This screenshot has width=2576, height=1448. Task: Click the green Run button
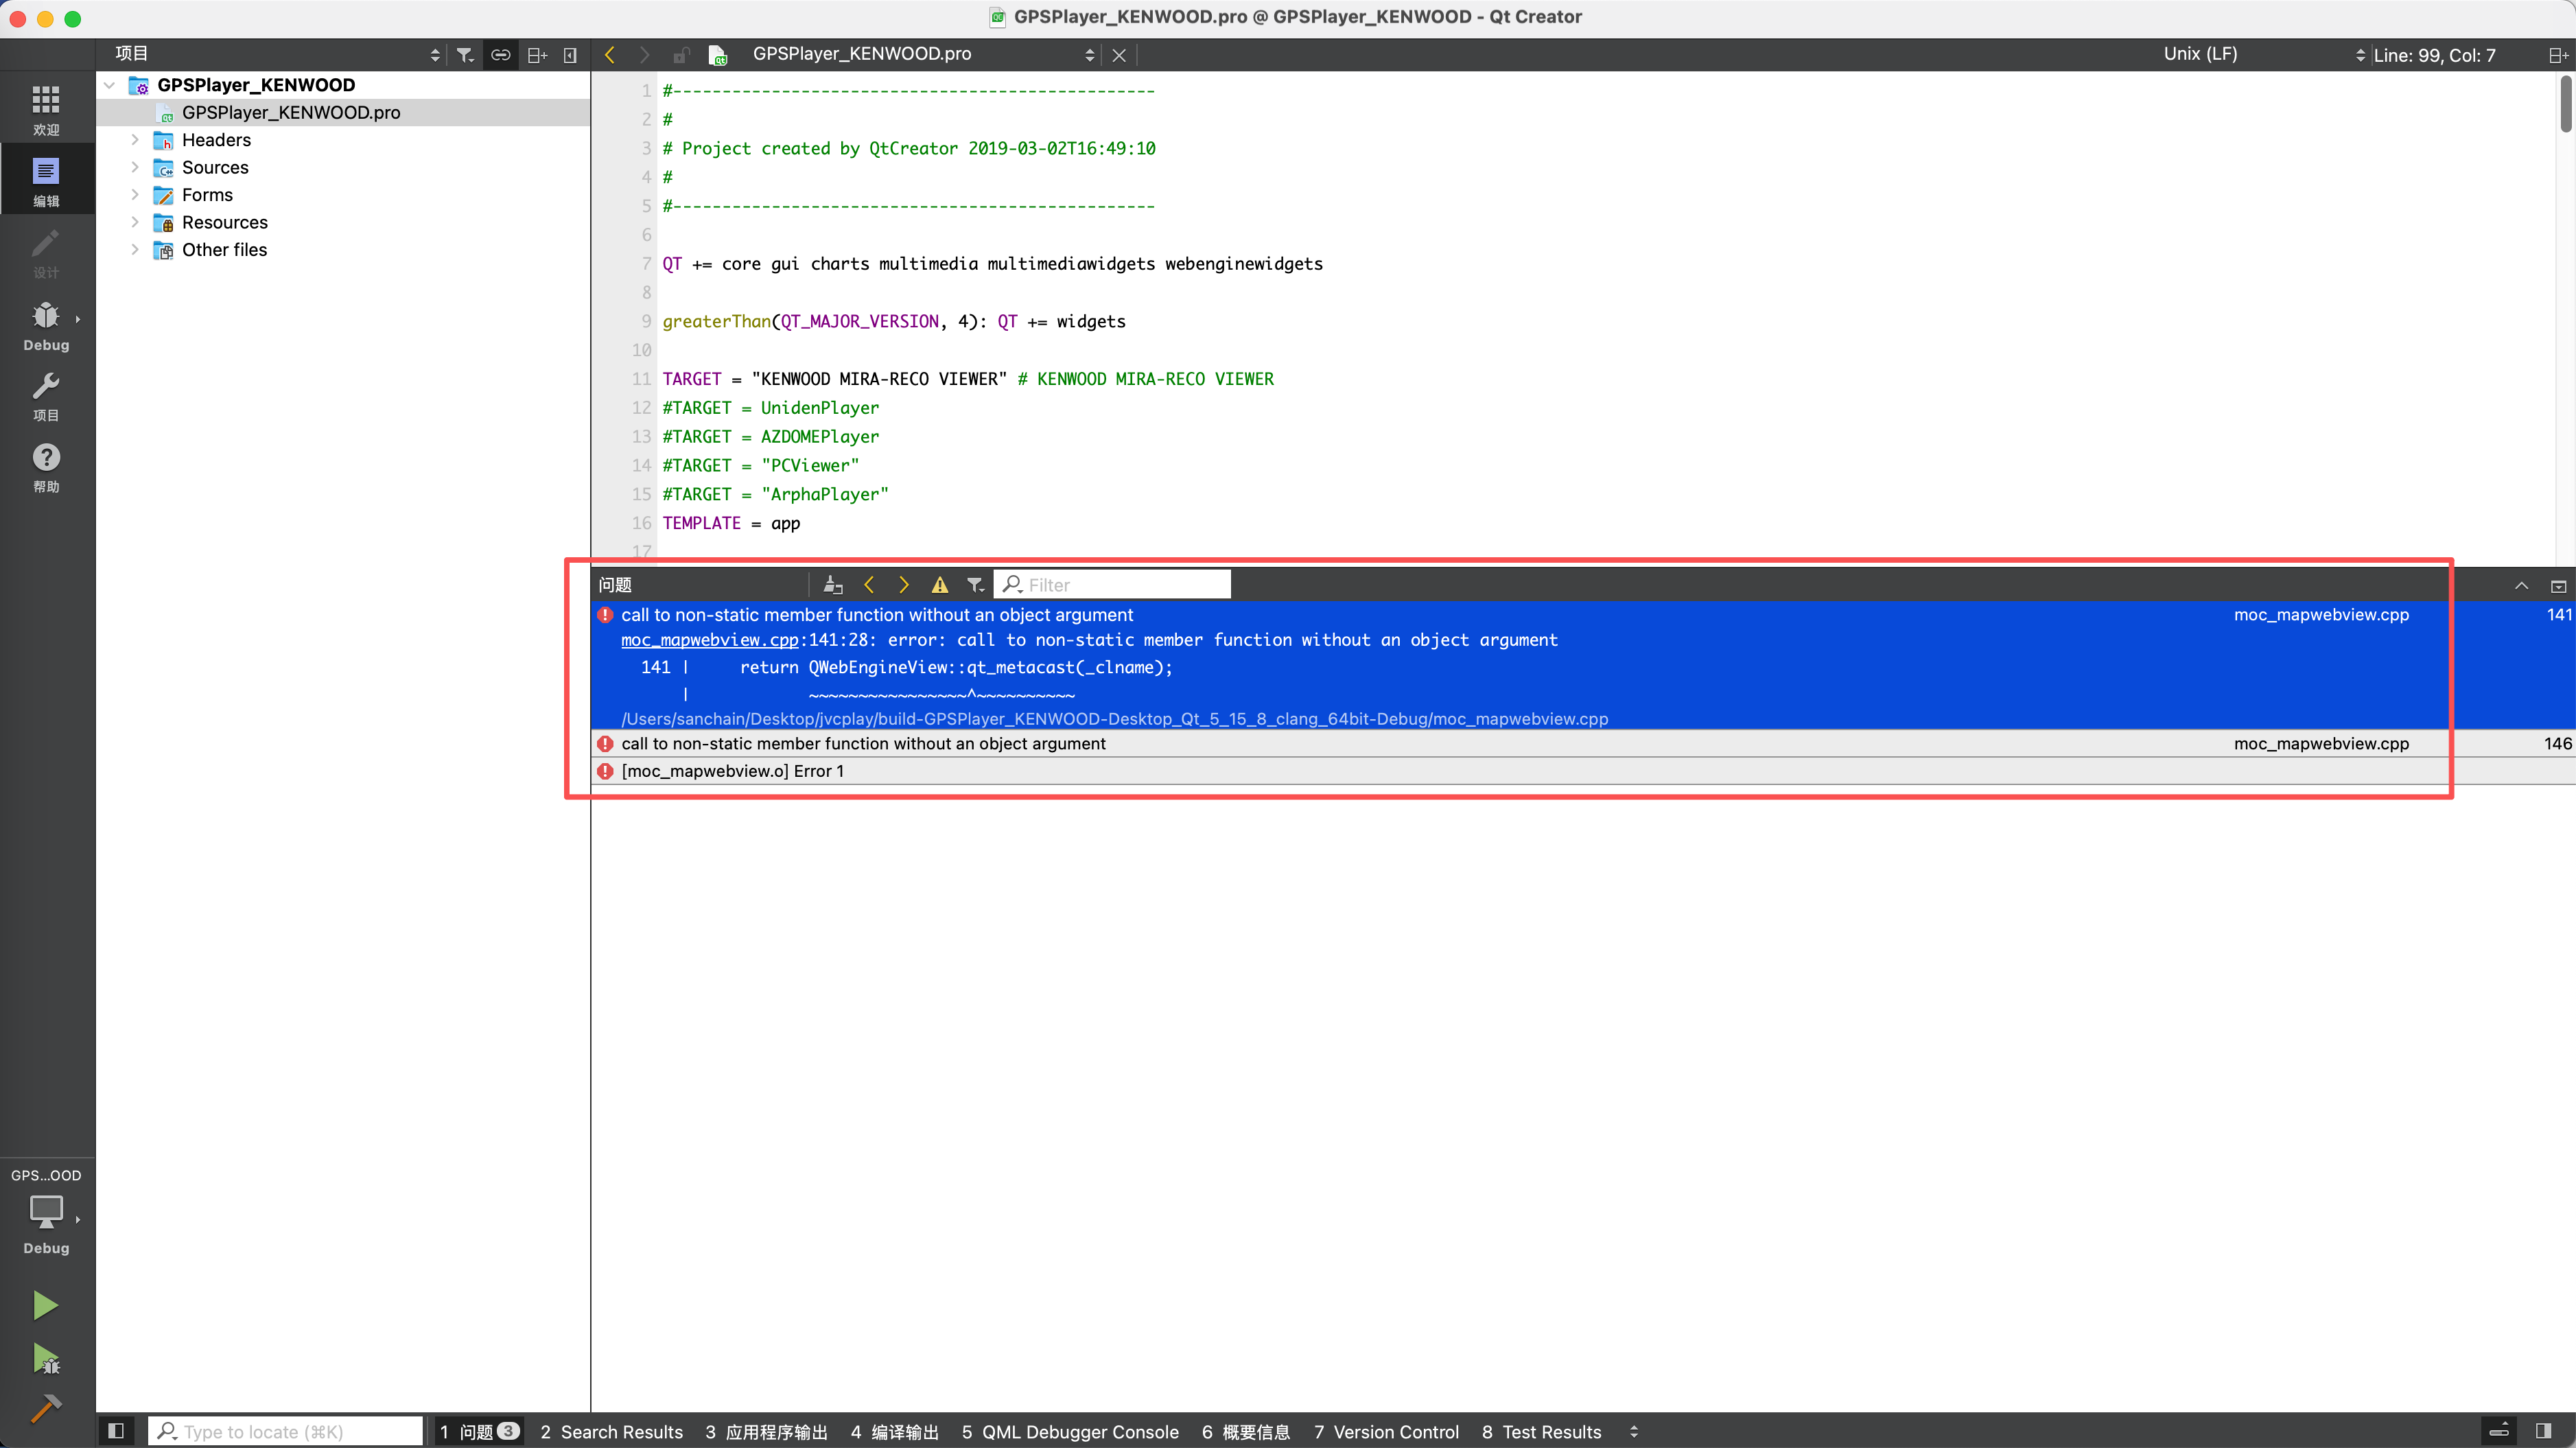pyautogui.click(x=45, y=1305)
